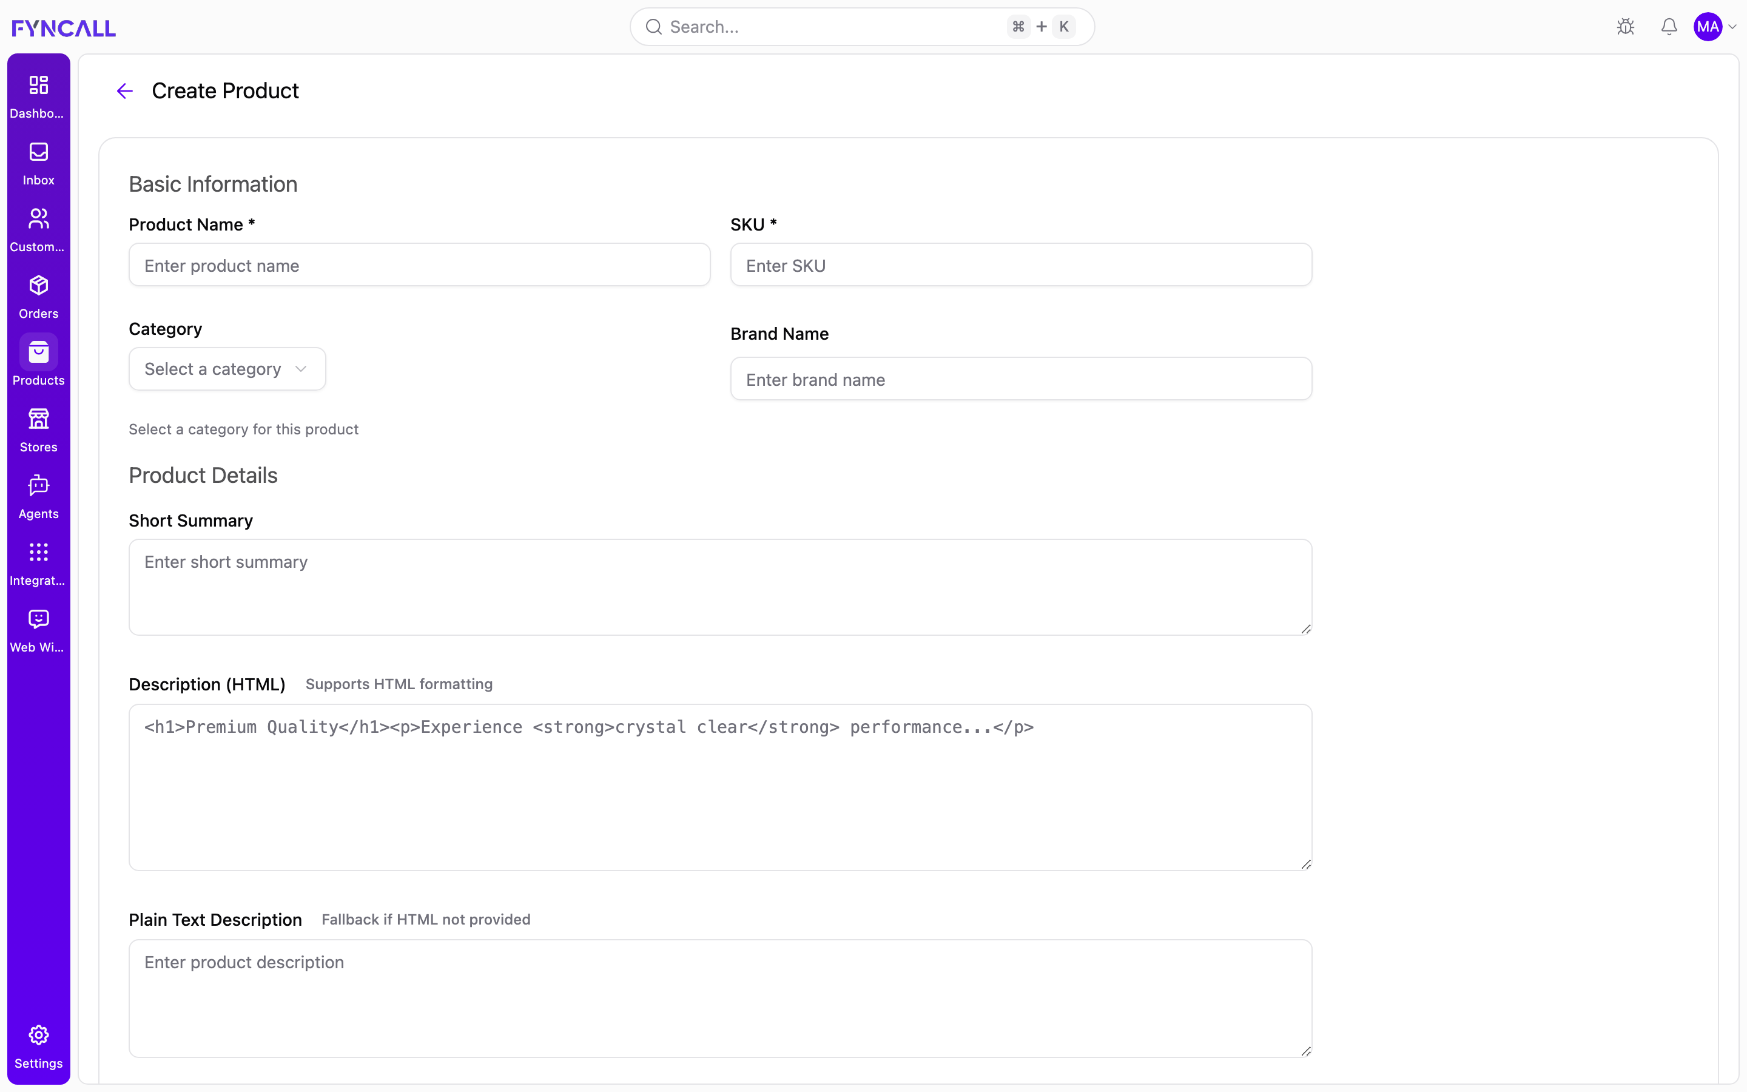The image size is (1747, 1092).
Task: Expand the account menu chevron
Action: point(1732,27)
